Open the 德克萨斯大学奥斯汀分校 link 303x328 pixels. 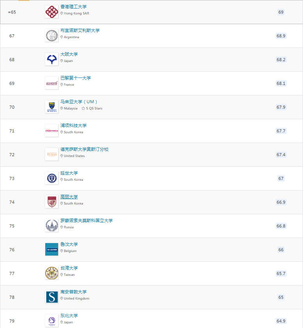tap(84, 149)
